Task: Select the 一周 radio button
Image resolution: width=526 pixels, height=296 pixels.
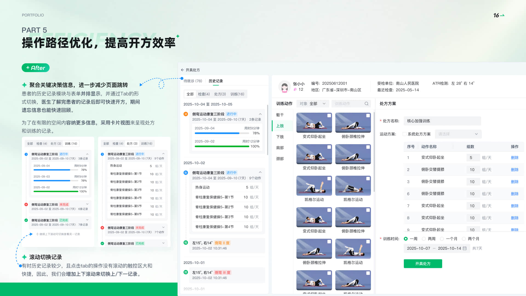Action: 406,239
